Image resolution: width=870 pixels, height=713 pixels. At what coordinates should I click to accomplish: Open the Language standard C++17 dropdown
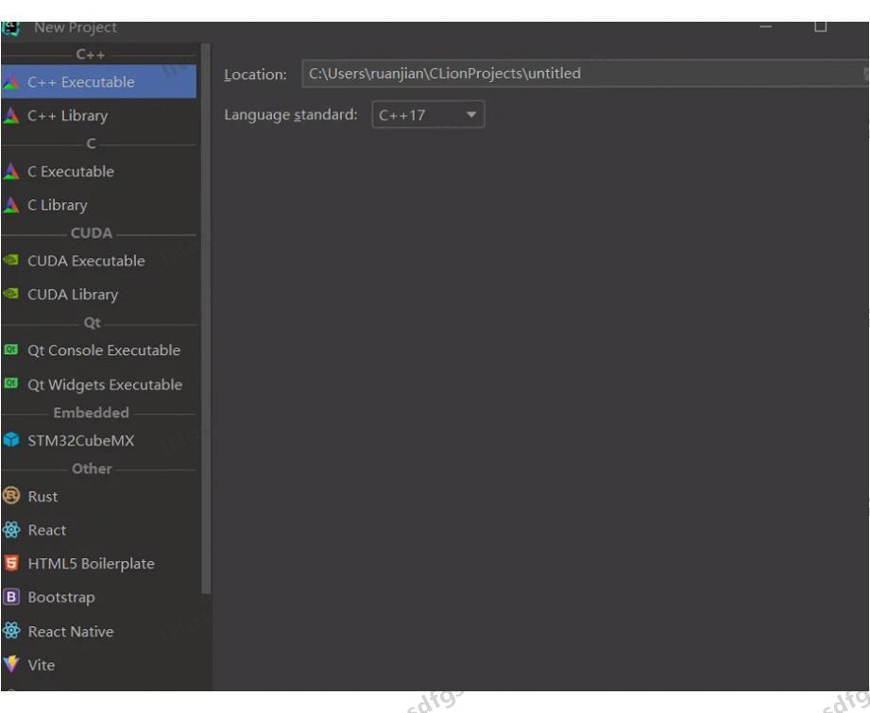pos(428,115)
